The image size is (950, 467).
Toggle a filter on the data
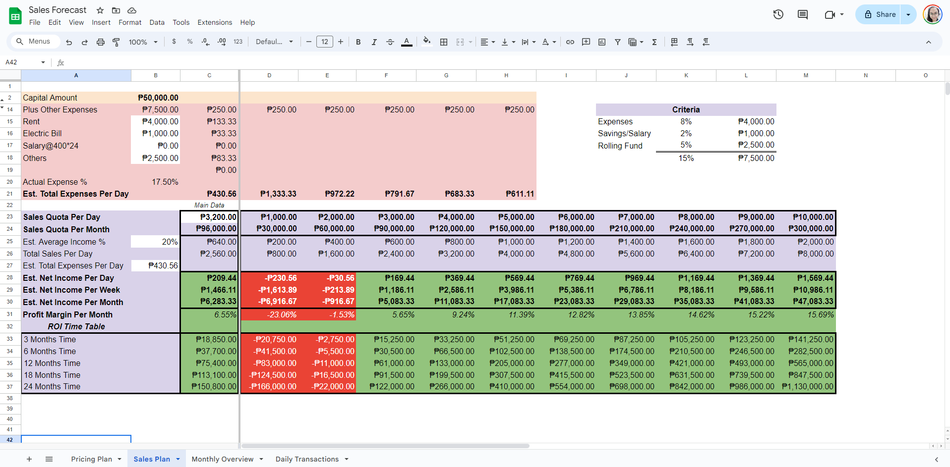coord(617,42)
